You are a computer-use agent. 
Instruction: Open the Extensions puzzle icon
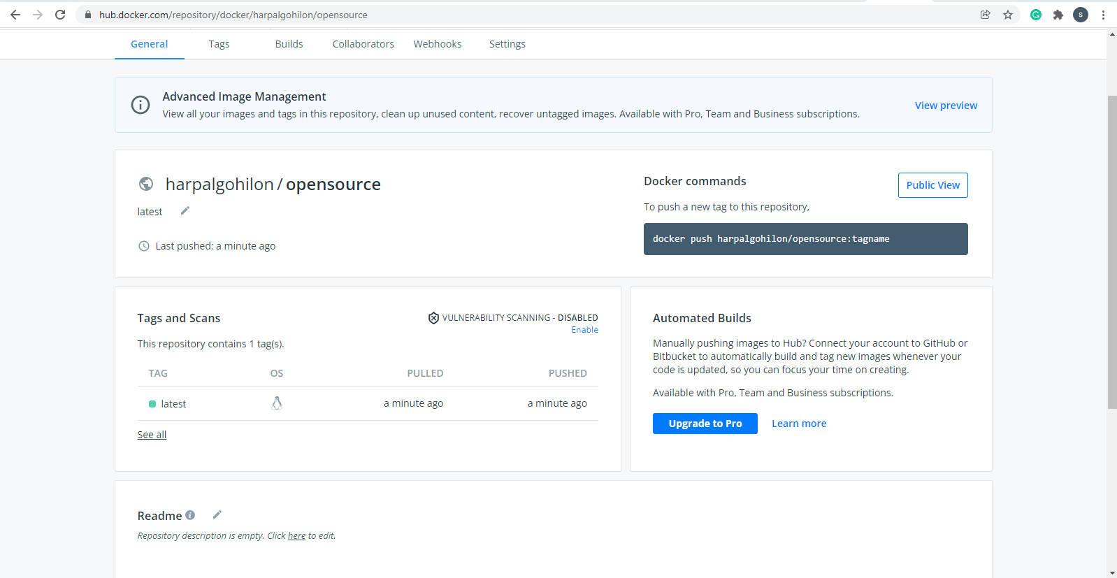(x=1058, y=15)
